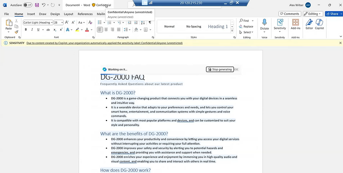
Task: Switch to the Insert tab
Action: tap(31, 14)
